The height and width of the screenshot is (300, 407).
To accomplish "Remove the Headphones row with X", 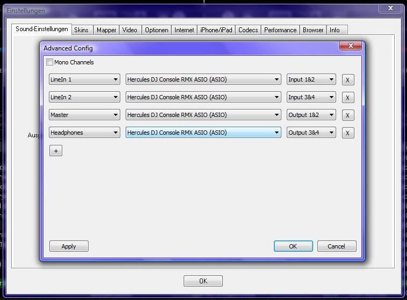I will point(348,133).
